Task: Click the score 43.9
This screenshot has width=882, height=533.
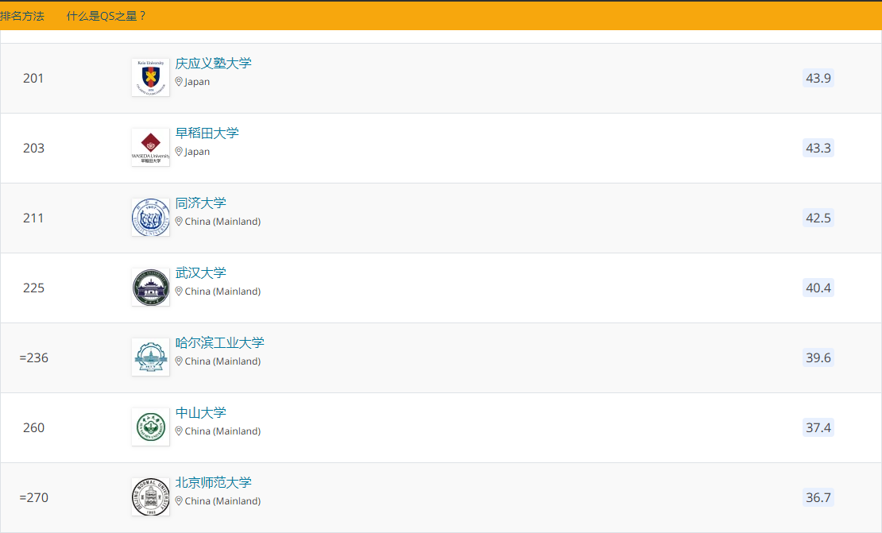Action: click(x=818, y=78)
